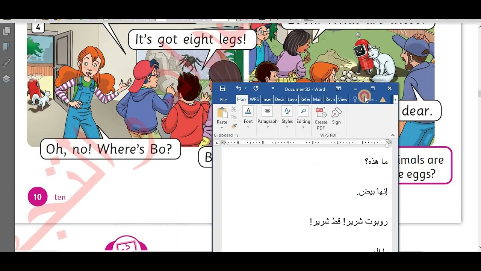The height and width of the screenshot is (271, 481).
Task: Click the PDF viewer vertical scrollbar thumb
Action: tap(479, 93)
